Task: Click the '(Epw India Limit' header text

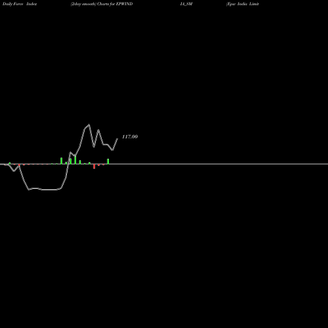Action: (x=243, y=4)
